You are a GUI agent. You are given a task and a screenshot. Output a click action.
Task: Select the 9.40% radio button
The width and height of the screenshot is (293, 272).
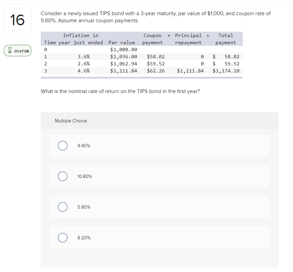click(62, 146)
